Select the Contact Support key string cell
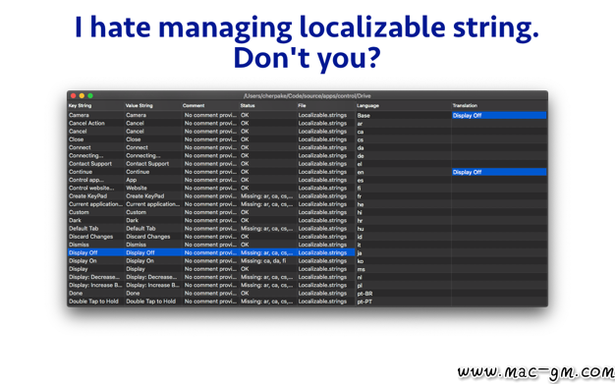Screen dimensions: 615x384 click(95, 164)
